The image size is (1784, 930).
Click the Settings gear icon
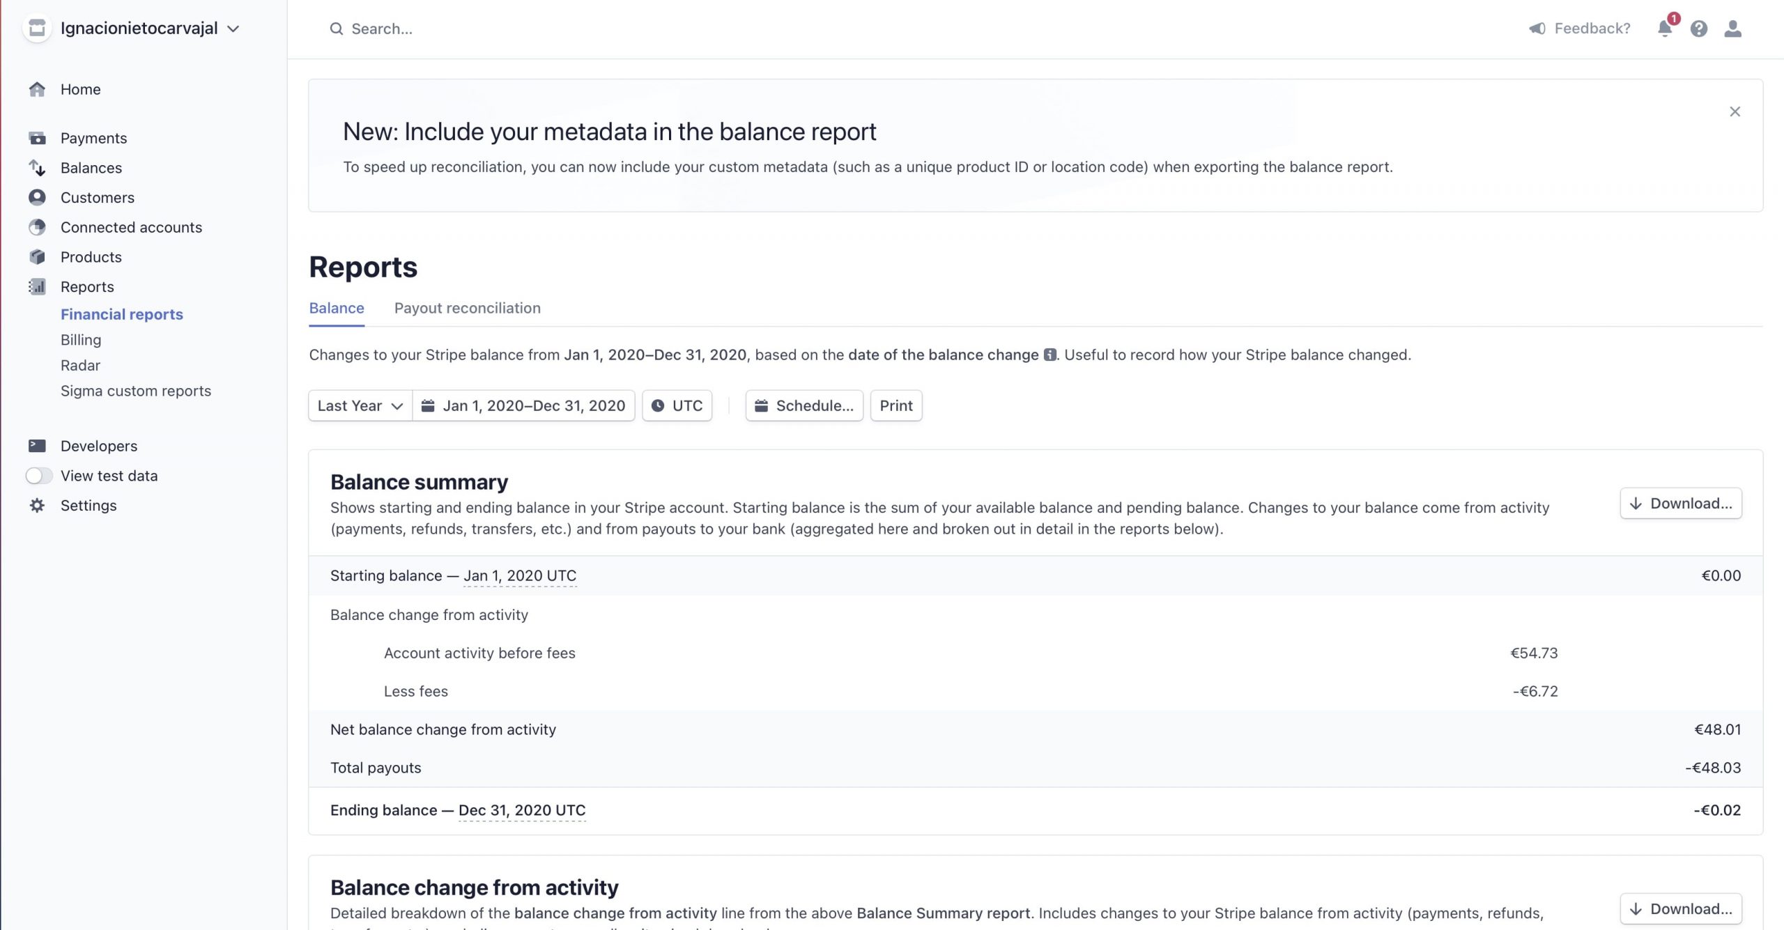pyautogui.click(x=37, y=506)
